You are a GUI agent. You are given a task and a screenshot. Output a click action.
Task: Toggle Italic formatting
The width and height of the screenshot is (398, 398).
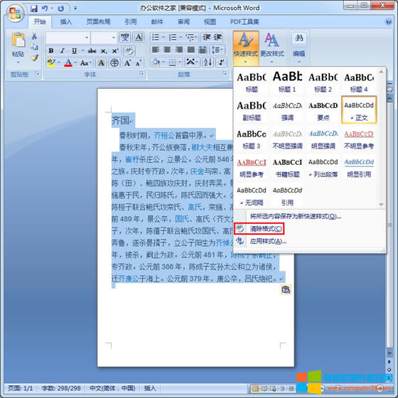click(63, 50)
